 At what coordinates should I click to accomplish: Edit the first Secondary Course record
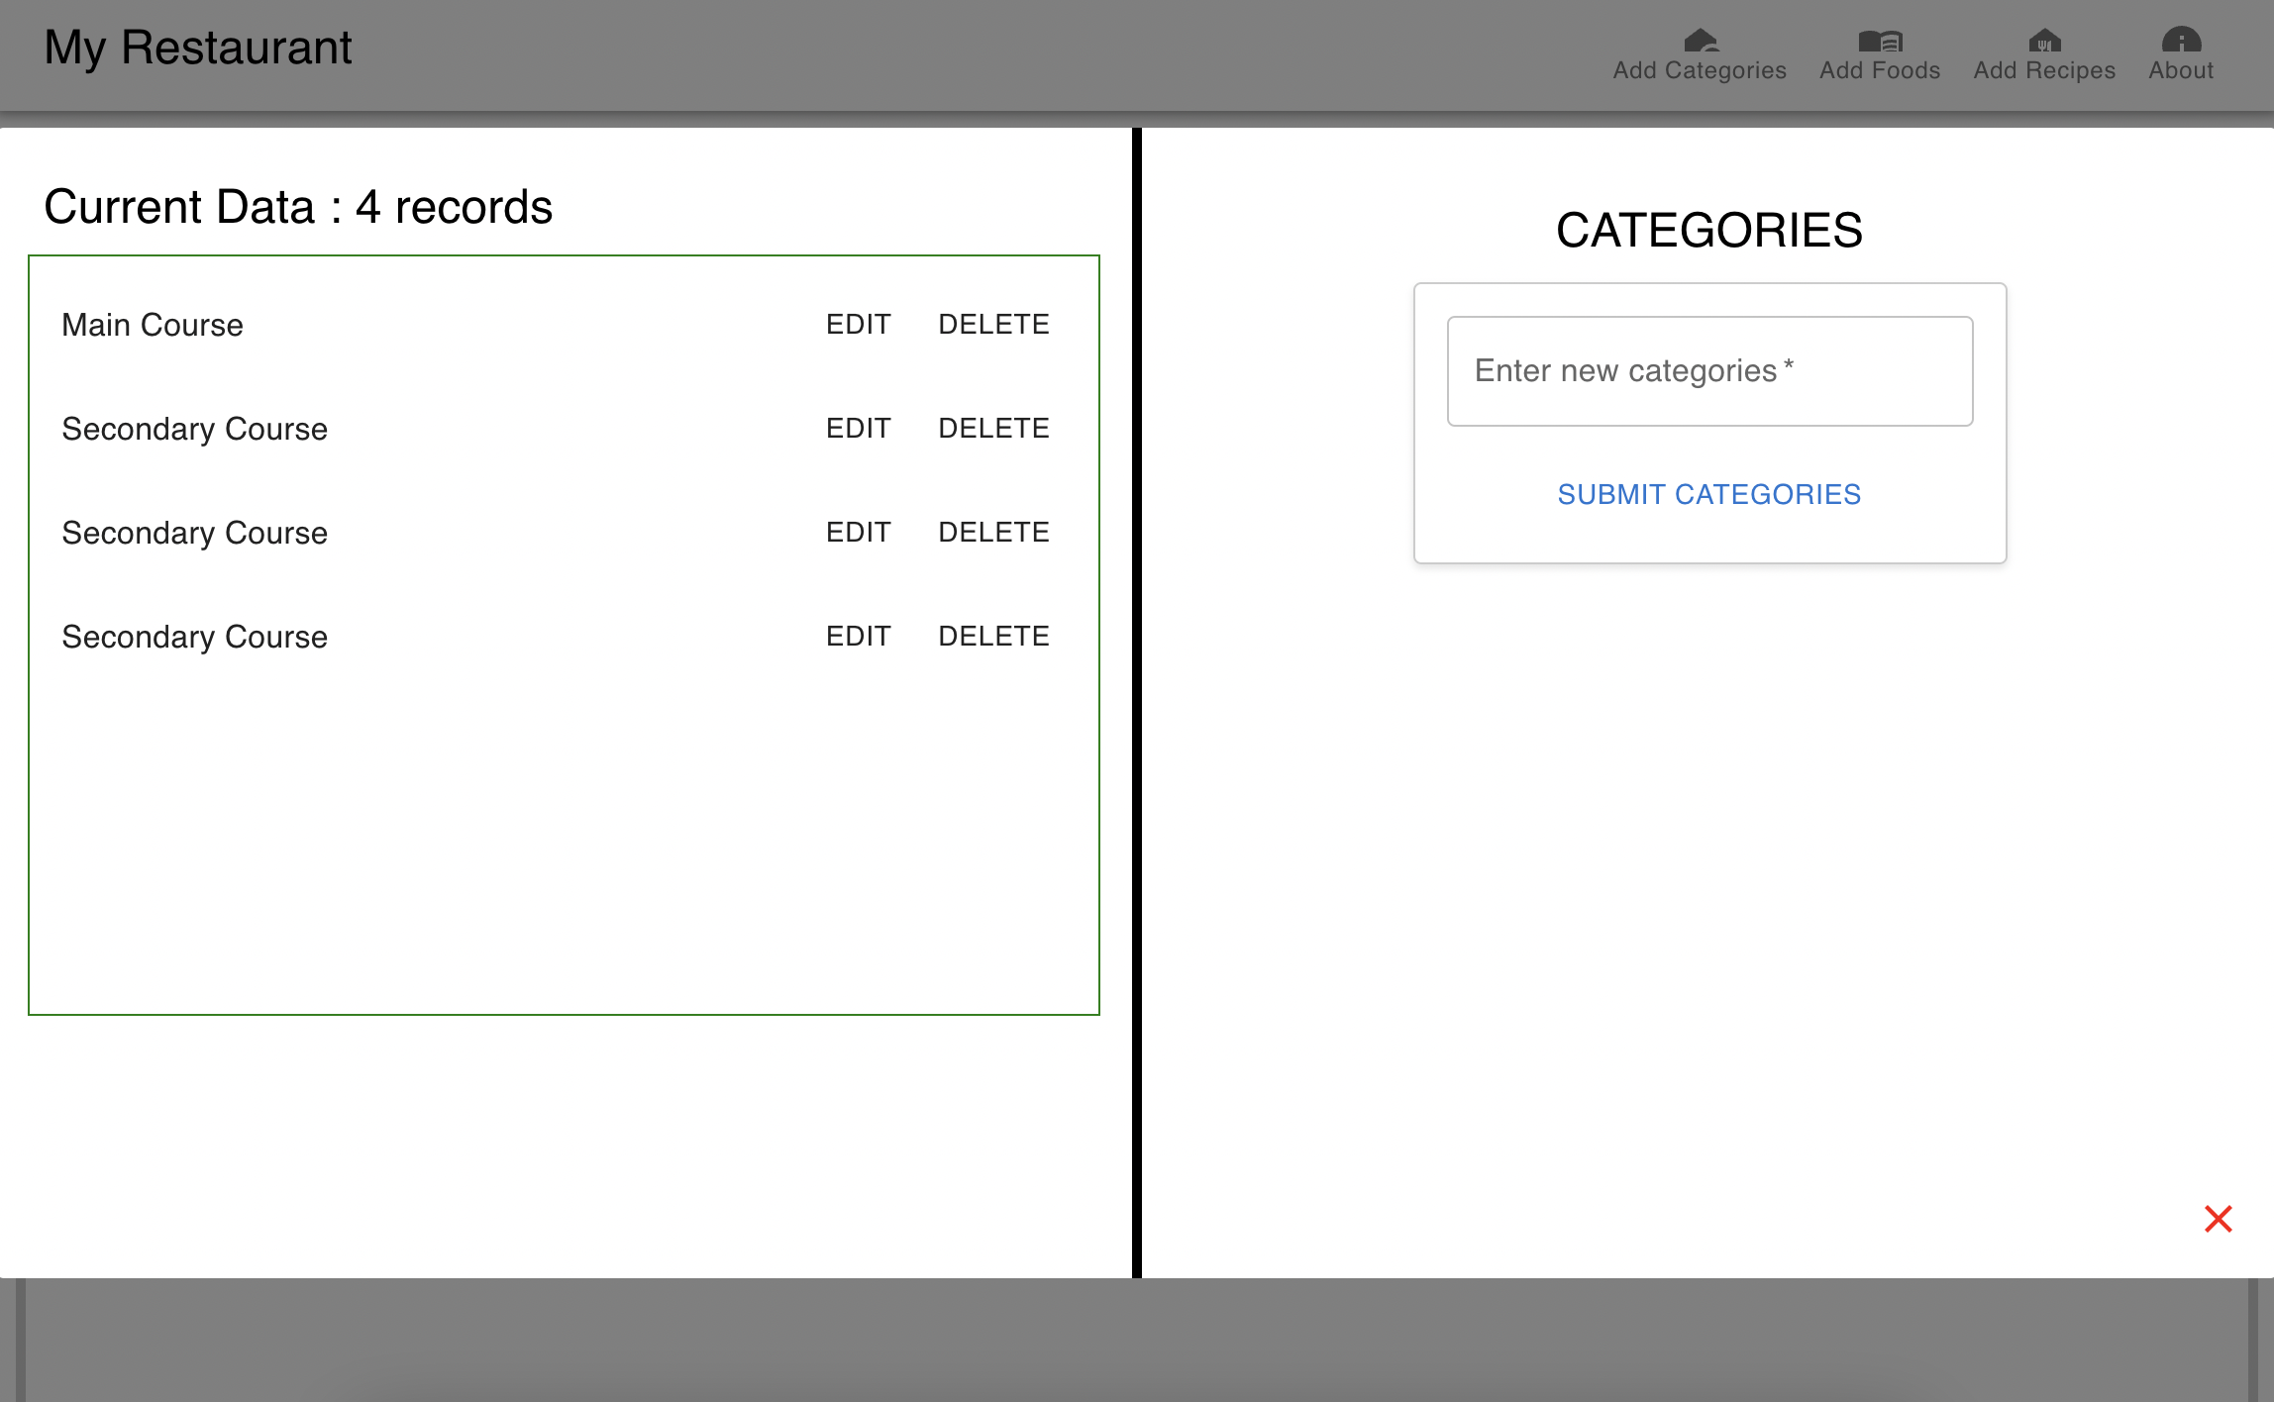click(x=858, y=428)
